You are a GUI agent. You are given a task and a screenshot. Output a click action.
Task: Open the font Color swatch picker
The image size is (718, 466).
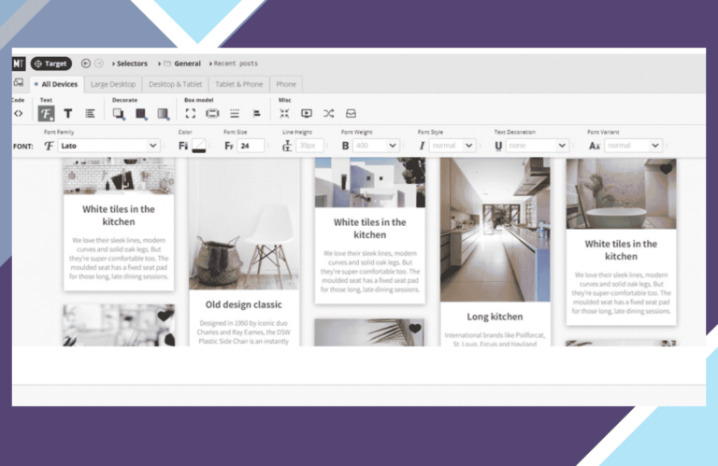tap(199, 146)
